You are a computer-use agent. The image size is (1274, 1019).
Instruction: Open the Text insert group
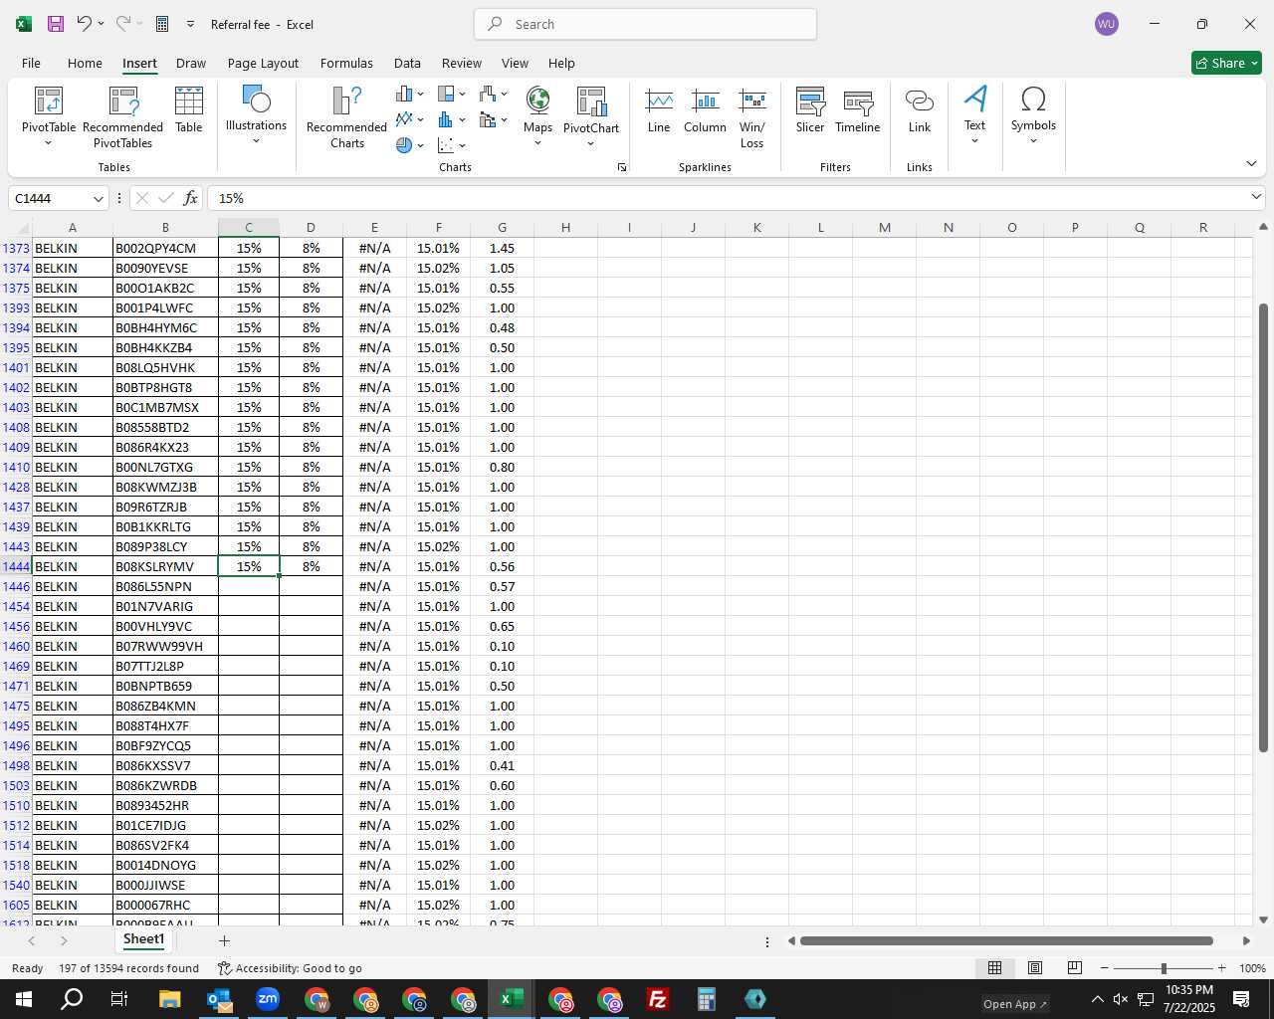(x=975, y=115)
